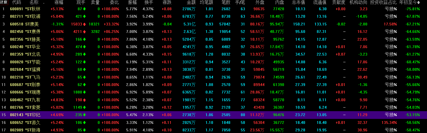Open the *ST华业 stock name
This screenshot has height=133, width=427.
click(33, 47)
